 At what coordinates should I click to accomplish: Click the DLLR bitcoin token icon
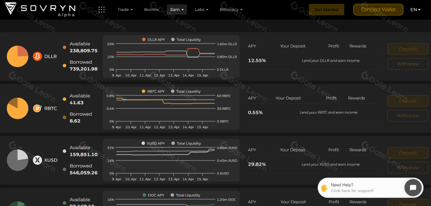click(x=38, y=56)
